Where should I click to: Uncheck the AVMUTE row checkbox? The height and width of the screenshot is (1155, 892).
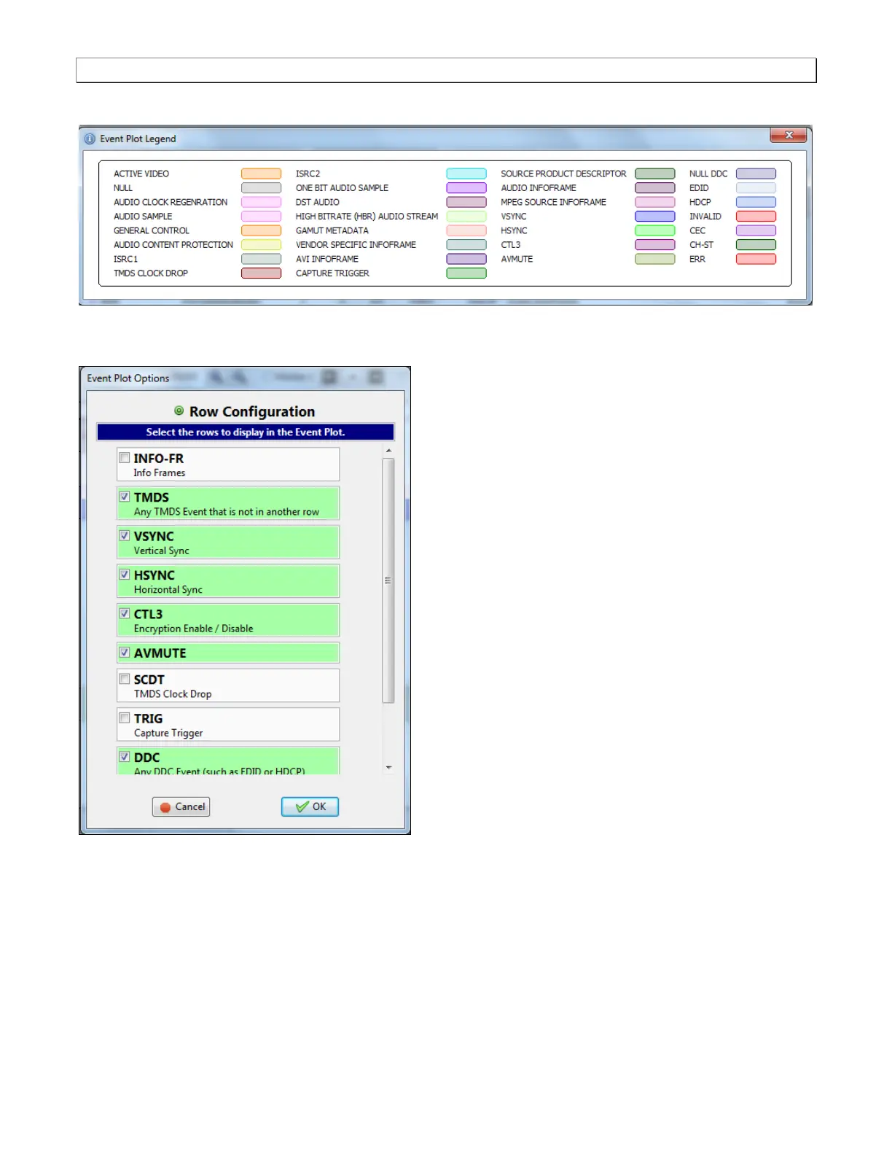click(125, 653)
